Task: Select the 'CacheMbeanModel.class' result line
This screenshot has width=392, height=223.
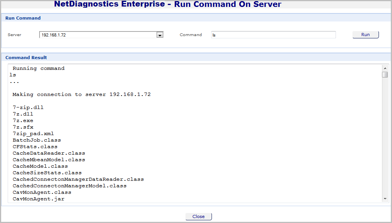Action: [49, 160]
